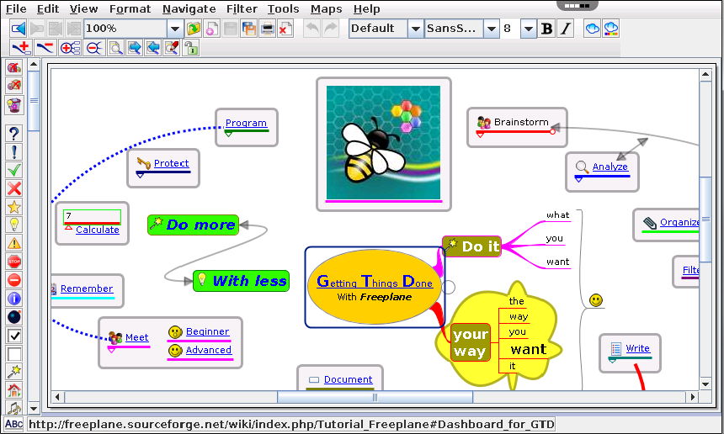
Task: Expand the Protect node fold triangle
Action: click(140, 175)
